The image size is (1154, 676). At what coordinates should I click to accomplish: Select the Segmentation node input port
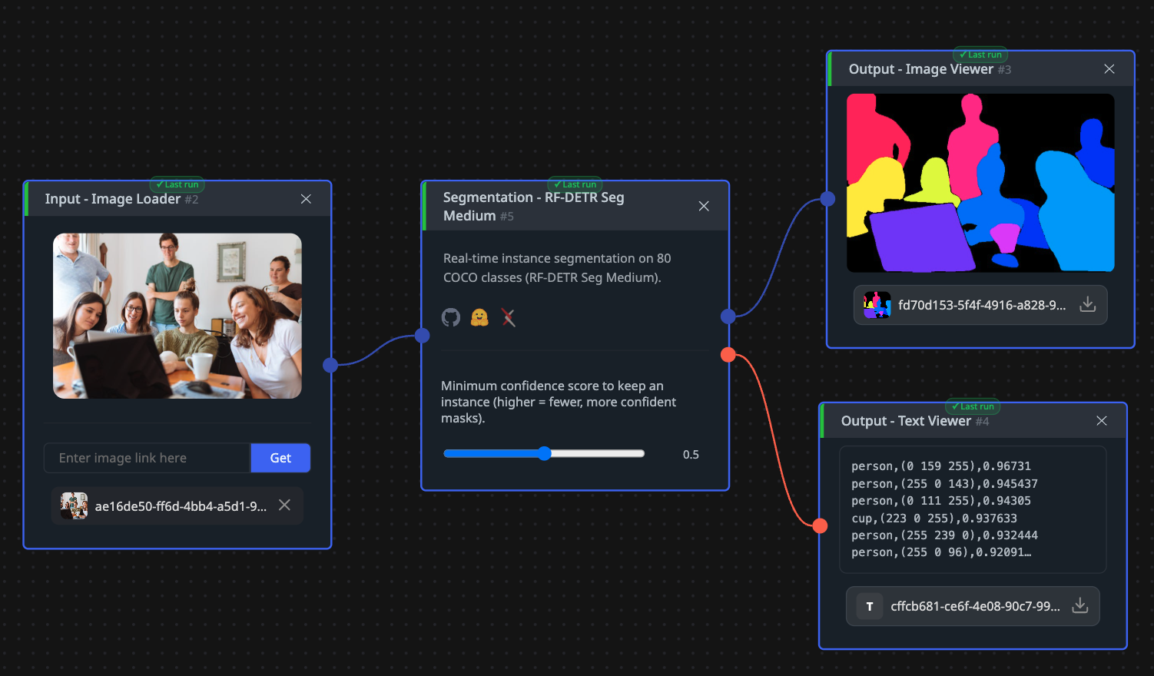tap(422, 335)
